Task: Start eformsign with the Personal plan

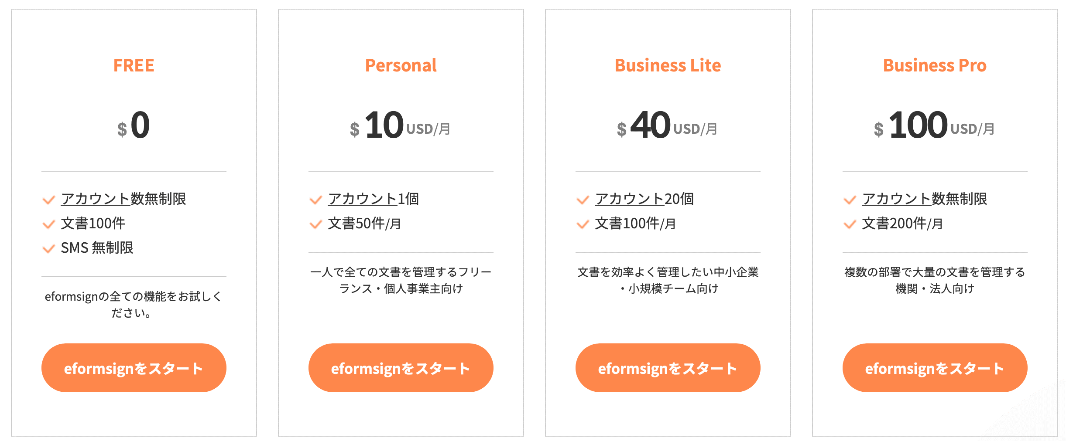Action: click(x=401, y=368)
